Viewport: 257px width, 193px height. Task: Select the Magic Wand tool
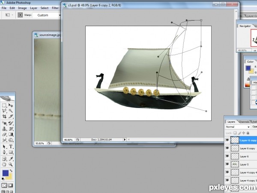pos(11,111)
